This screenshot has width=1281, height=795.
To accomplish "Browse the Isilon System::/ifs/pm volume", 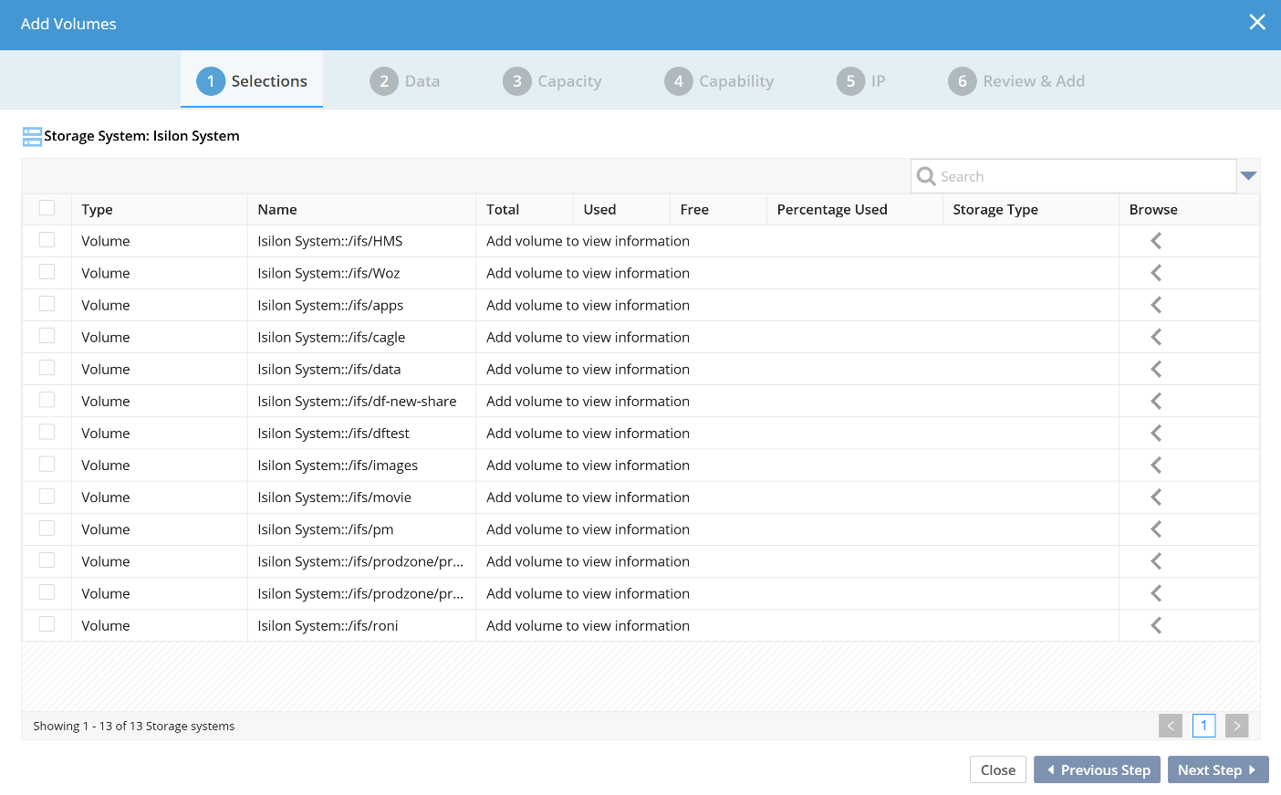I will [x=1156, y=529].
